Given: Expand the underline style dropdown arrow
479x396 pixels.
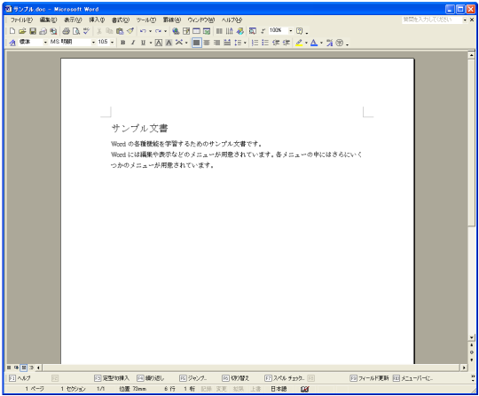Looking at the screenshot, I should click(150, 43).
